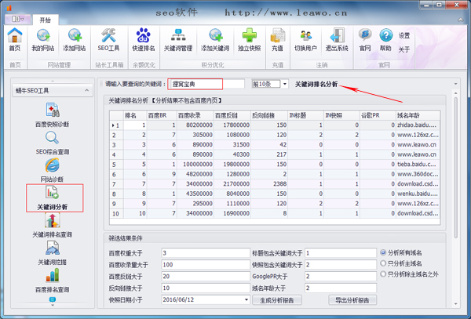Image resolution: width=471 pixels, height=319 pixels.
Task: Click the main panel scroll-up arrow
Action: coord(455,93)
